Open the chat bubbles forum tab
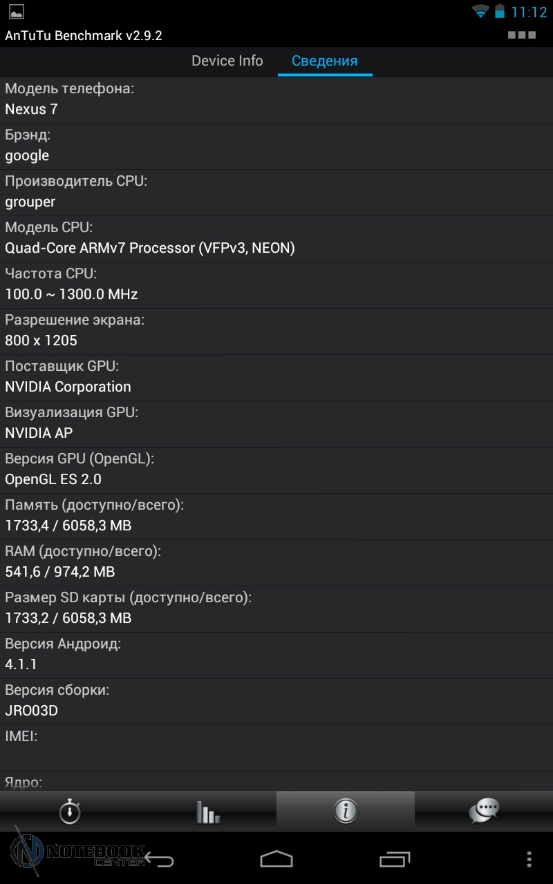The height and width of the screenshot is (884, 553). pos(484,811)
